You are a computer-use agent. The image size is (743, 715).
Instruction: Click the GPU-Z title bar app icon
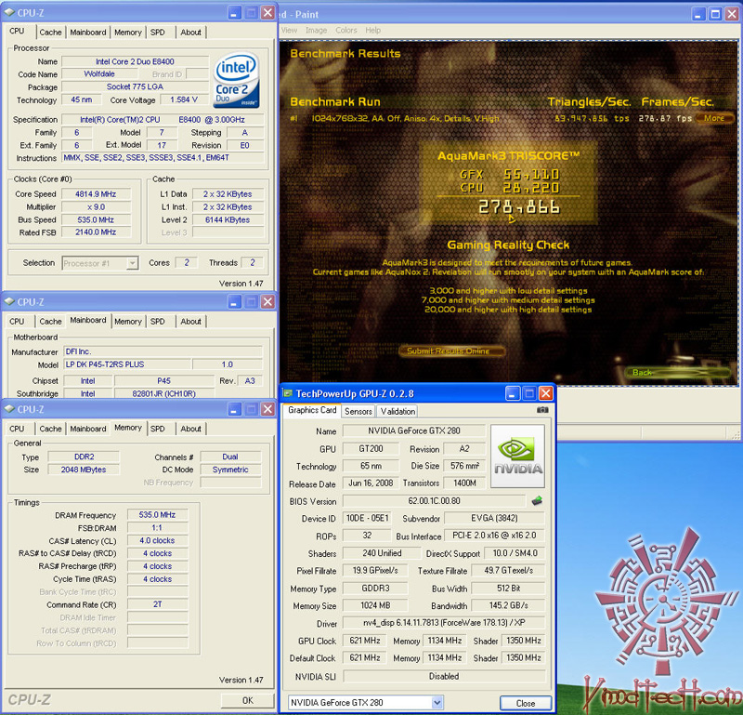pyautogui.click(x=287, y=393)
